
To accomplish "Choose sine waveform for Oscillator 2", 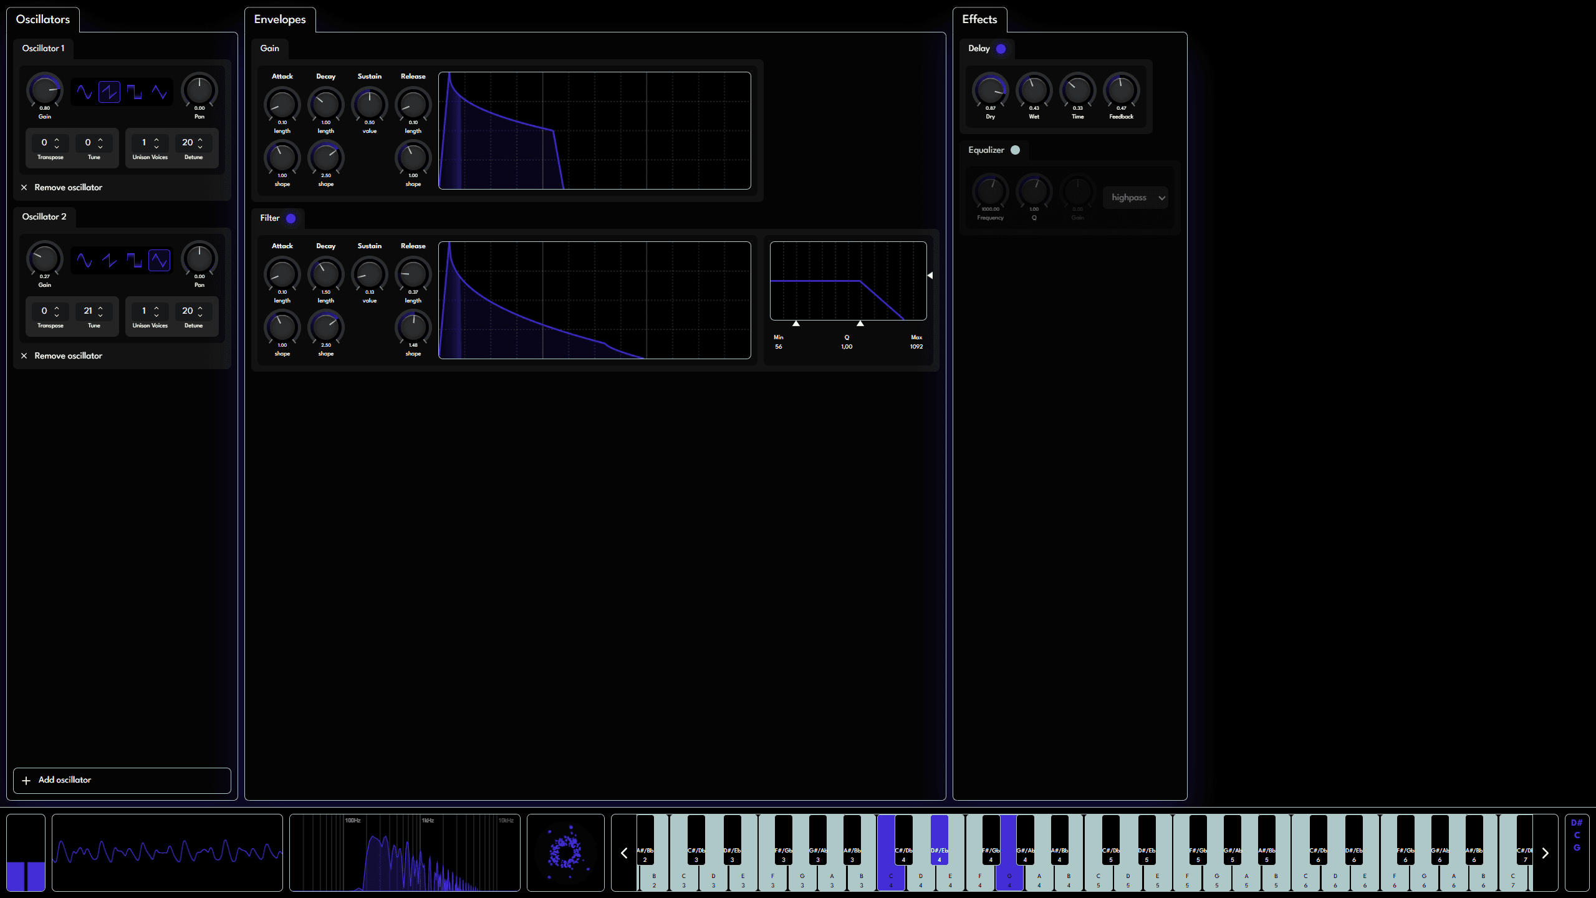I will [x=84, y=261].
